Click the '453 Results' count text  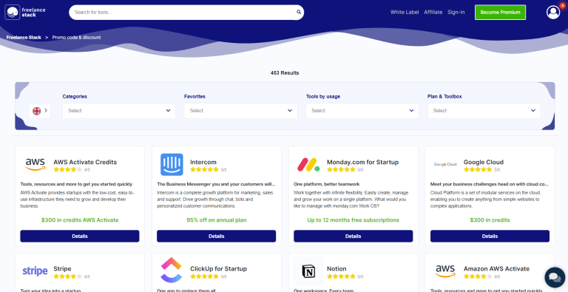(x=285, y=73)
